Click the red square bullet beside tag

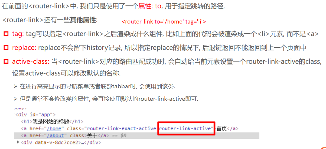pyautogui.click(x=6, y=34)
